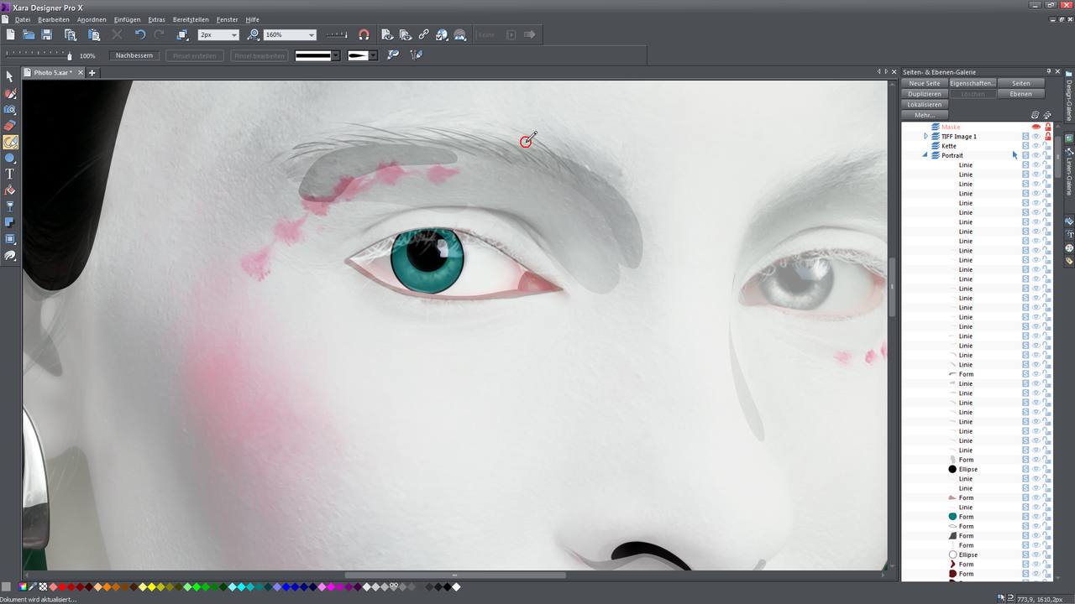Open the Einfügen menu
Viewport: 1075px width, 604px height.
tap(128, 19)
